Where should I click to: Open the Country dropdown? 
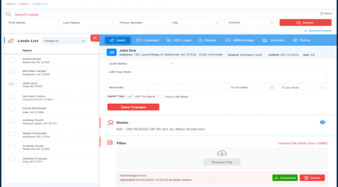pyautogui.click(x=250, y=23)
